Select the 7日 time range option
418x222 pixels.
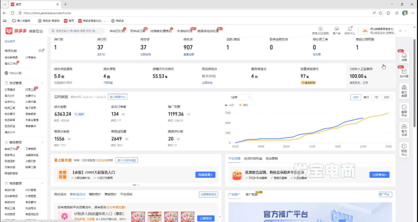pyautogui.click(x=376, y=97)
